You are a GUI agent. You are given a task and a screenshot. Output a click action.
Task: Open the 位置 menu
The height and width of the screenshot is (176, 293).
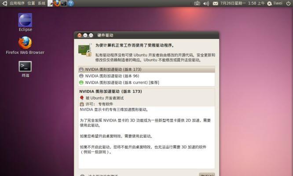pos(31,4)
